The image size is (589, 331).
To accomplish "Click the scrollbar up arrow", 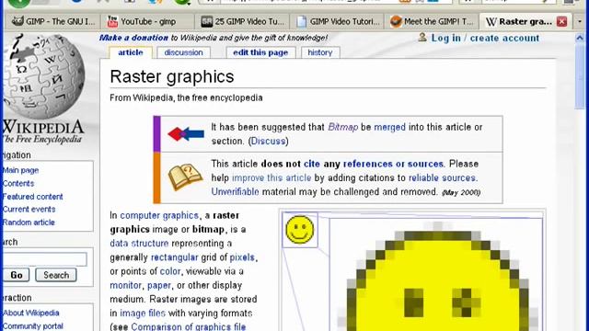I will (580, 38).
